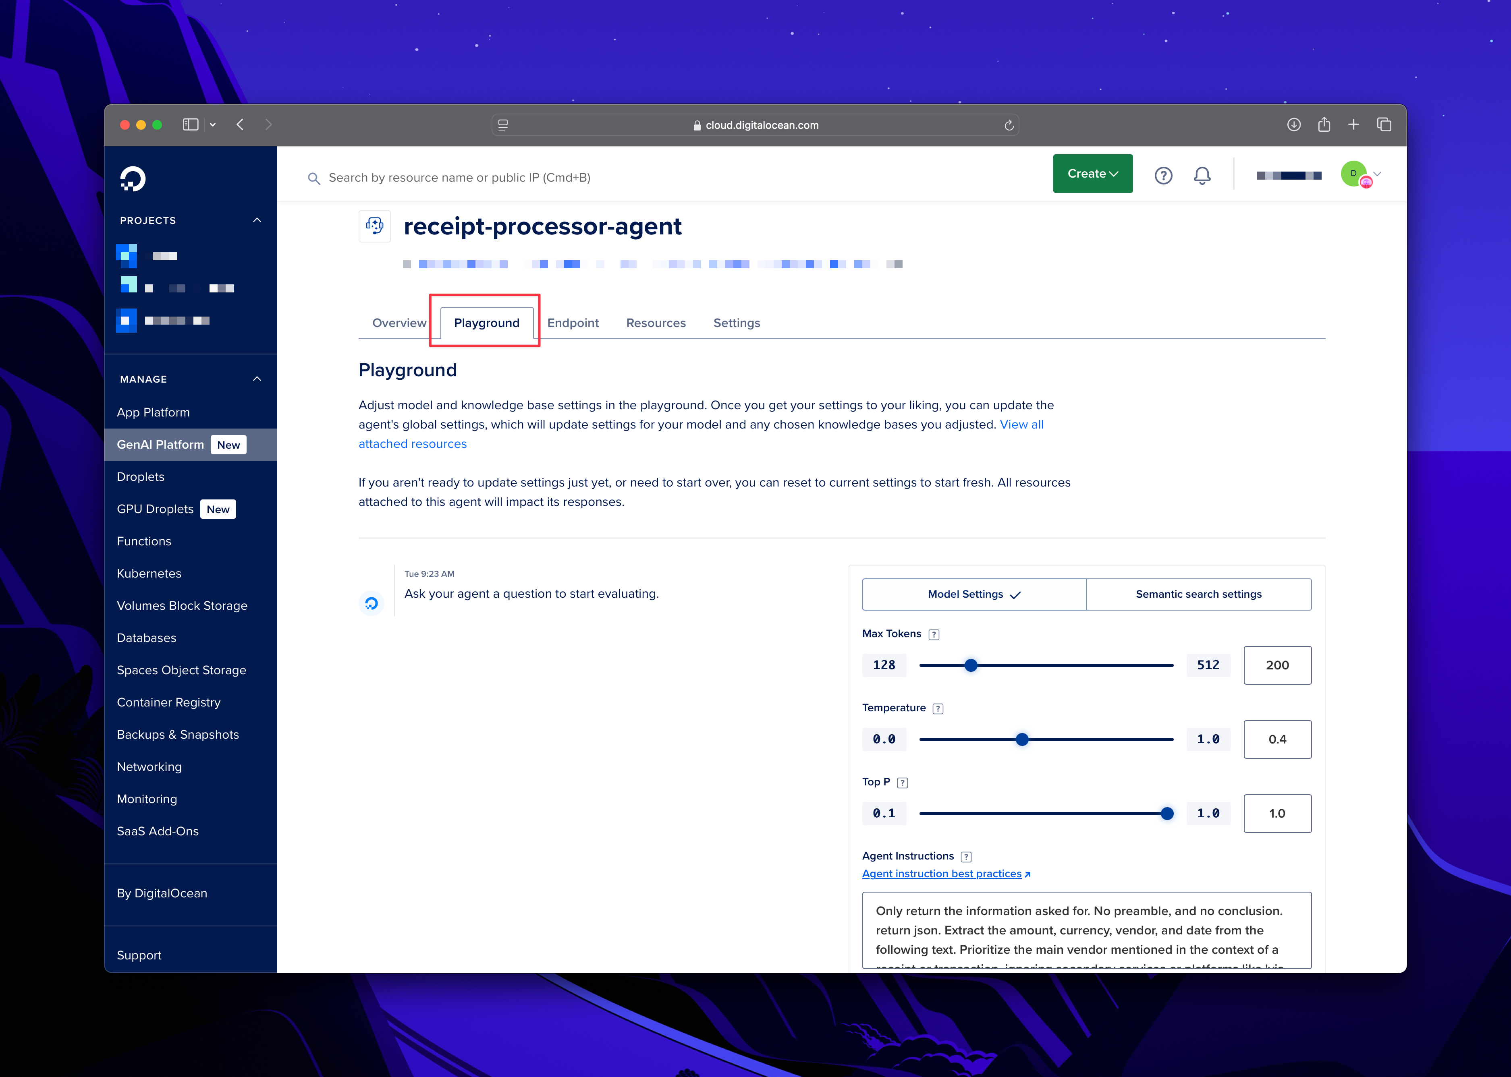The width and height of the screenshot is (1511, 1077).
Task: Open the Resources tab
Action: pos(656,323)
